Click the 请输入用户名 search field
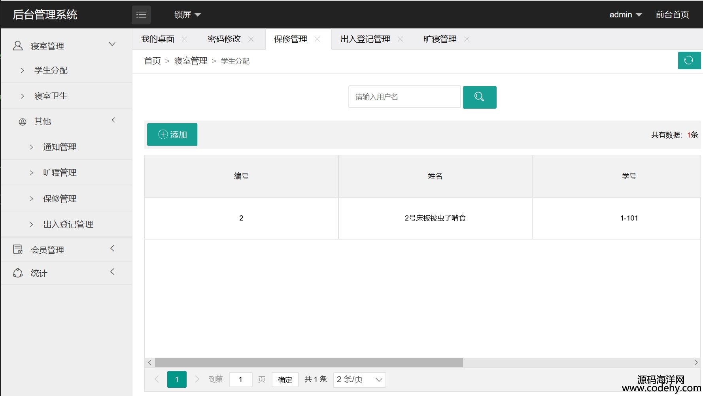The width and height of the screenshot is (703, 396). tap(404, 97)
